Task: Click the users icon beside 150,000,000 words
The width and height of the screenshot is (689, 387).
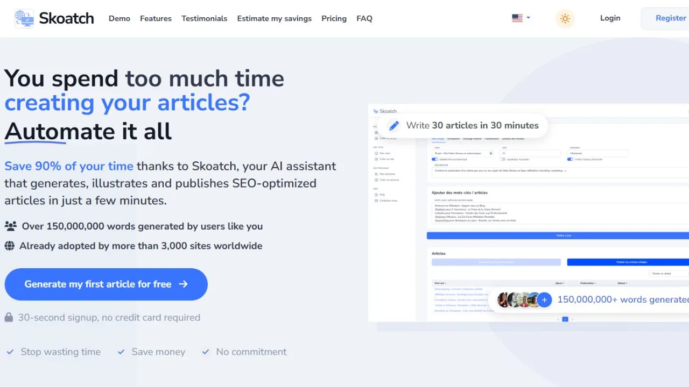Action: click(x=10, y=226)
